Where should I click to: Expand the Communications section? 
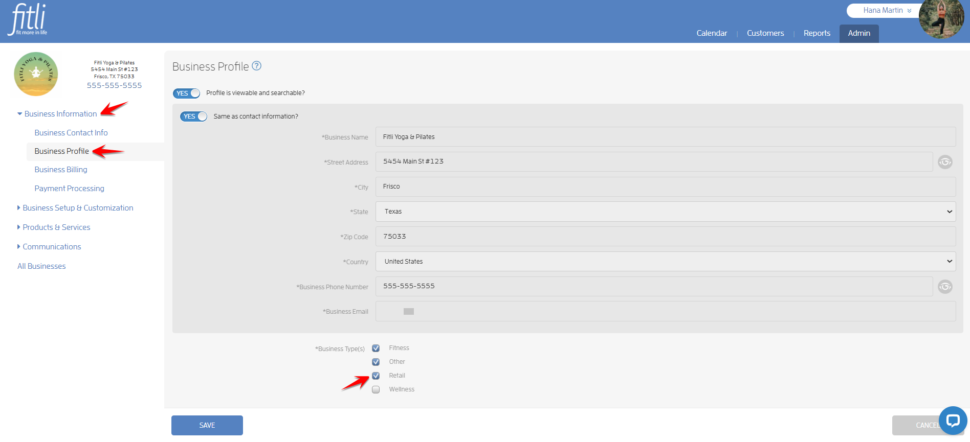pos(49,247)
